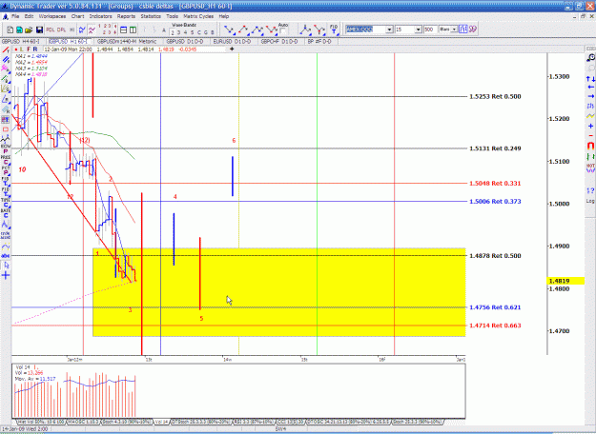Click the three-point blue swing tool
Viewport: 596px width, 434px height.
257,30
